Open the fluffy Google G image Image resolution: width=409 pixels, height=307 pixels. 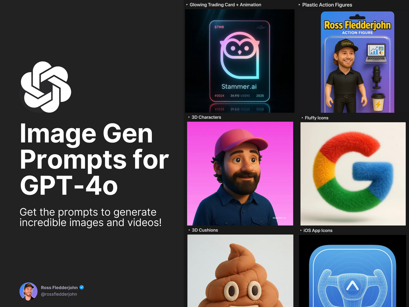click(353, 174)
